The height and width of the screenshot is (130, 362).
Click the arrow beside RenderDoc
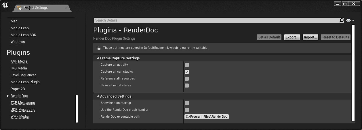click(x=8, y=96)
